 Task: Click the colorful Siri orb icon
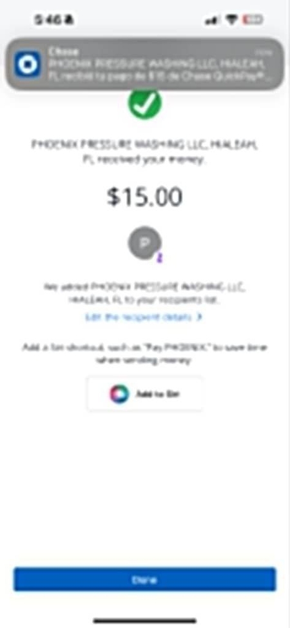tap(119, 394)
